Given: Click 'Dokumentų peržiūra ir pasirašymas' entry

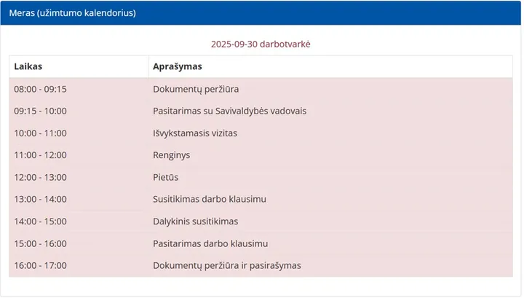Looking at the screenshot, I should click(227, 265).
